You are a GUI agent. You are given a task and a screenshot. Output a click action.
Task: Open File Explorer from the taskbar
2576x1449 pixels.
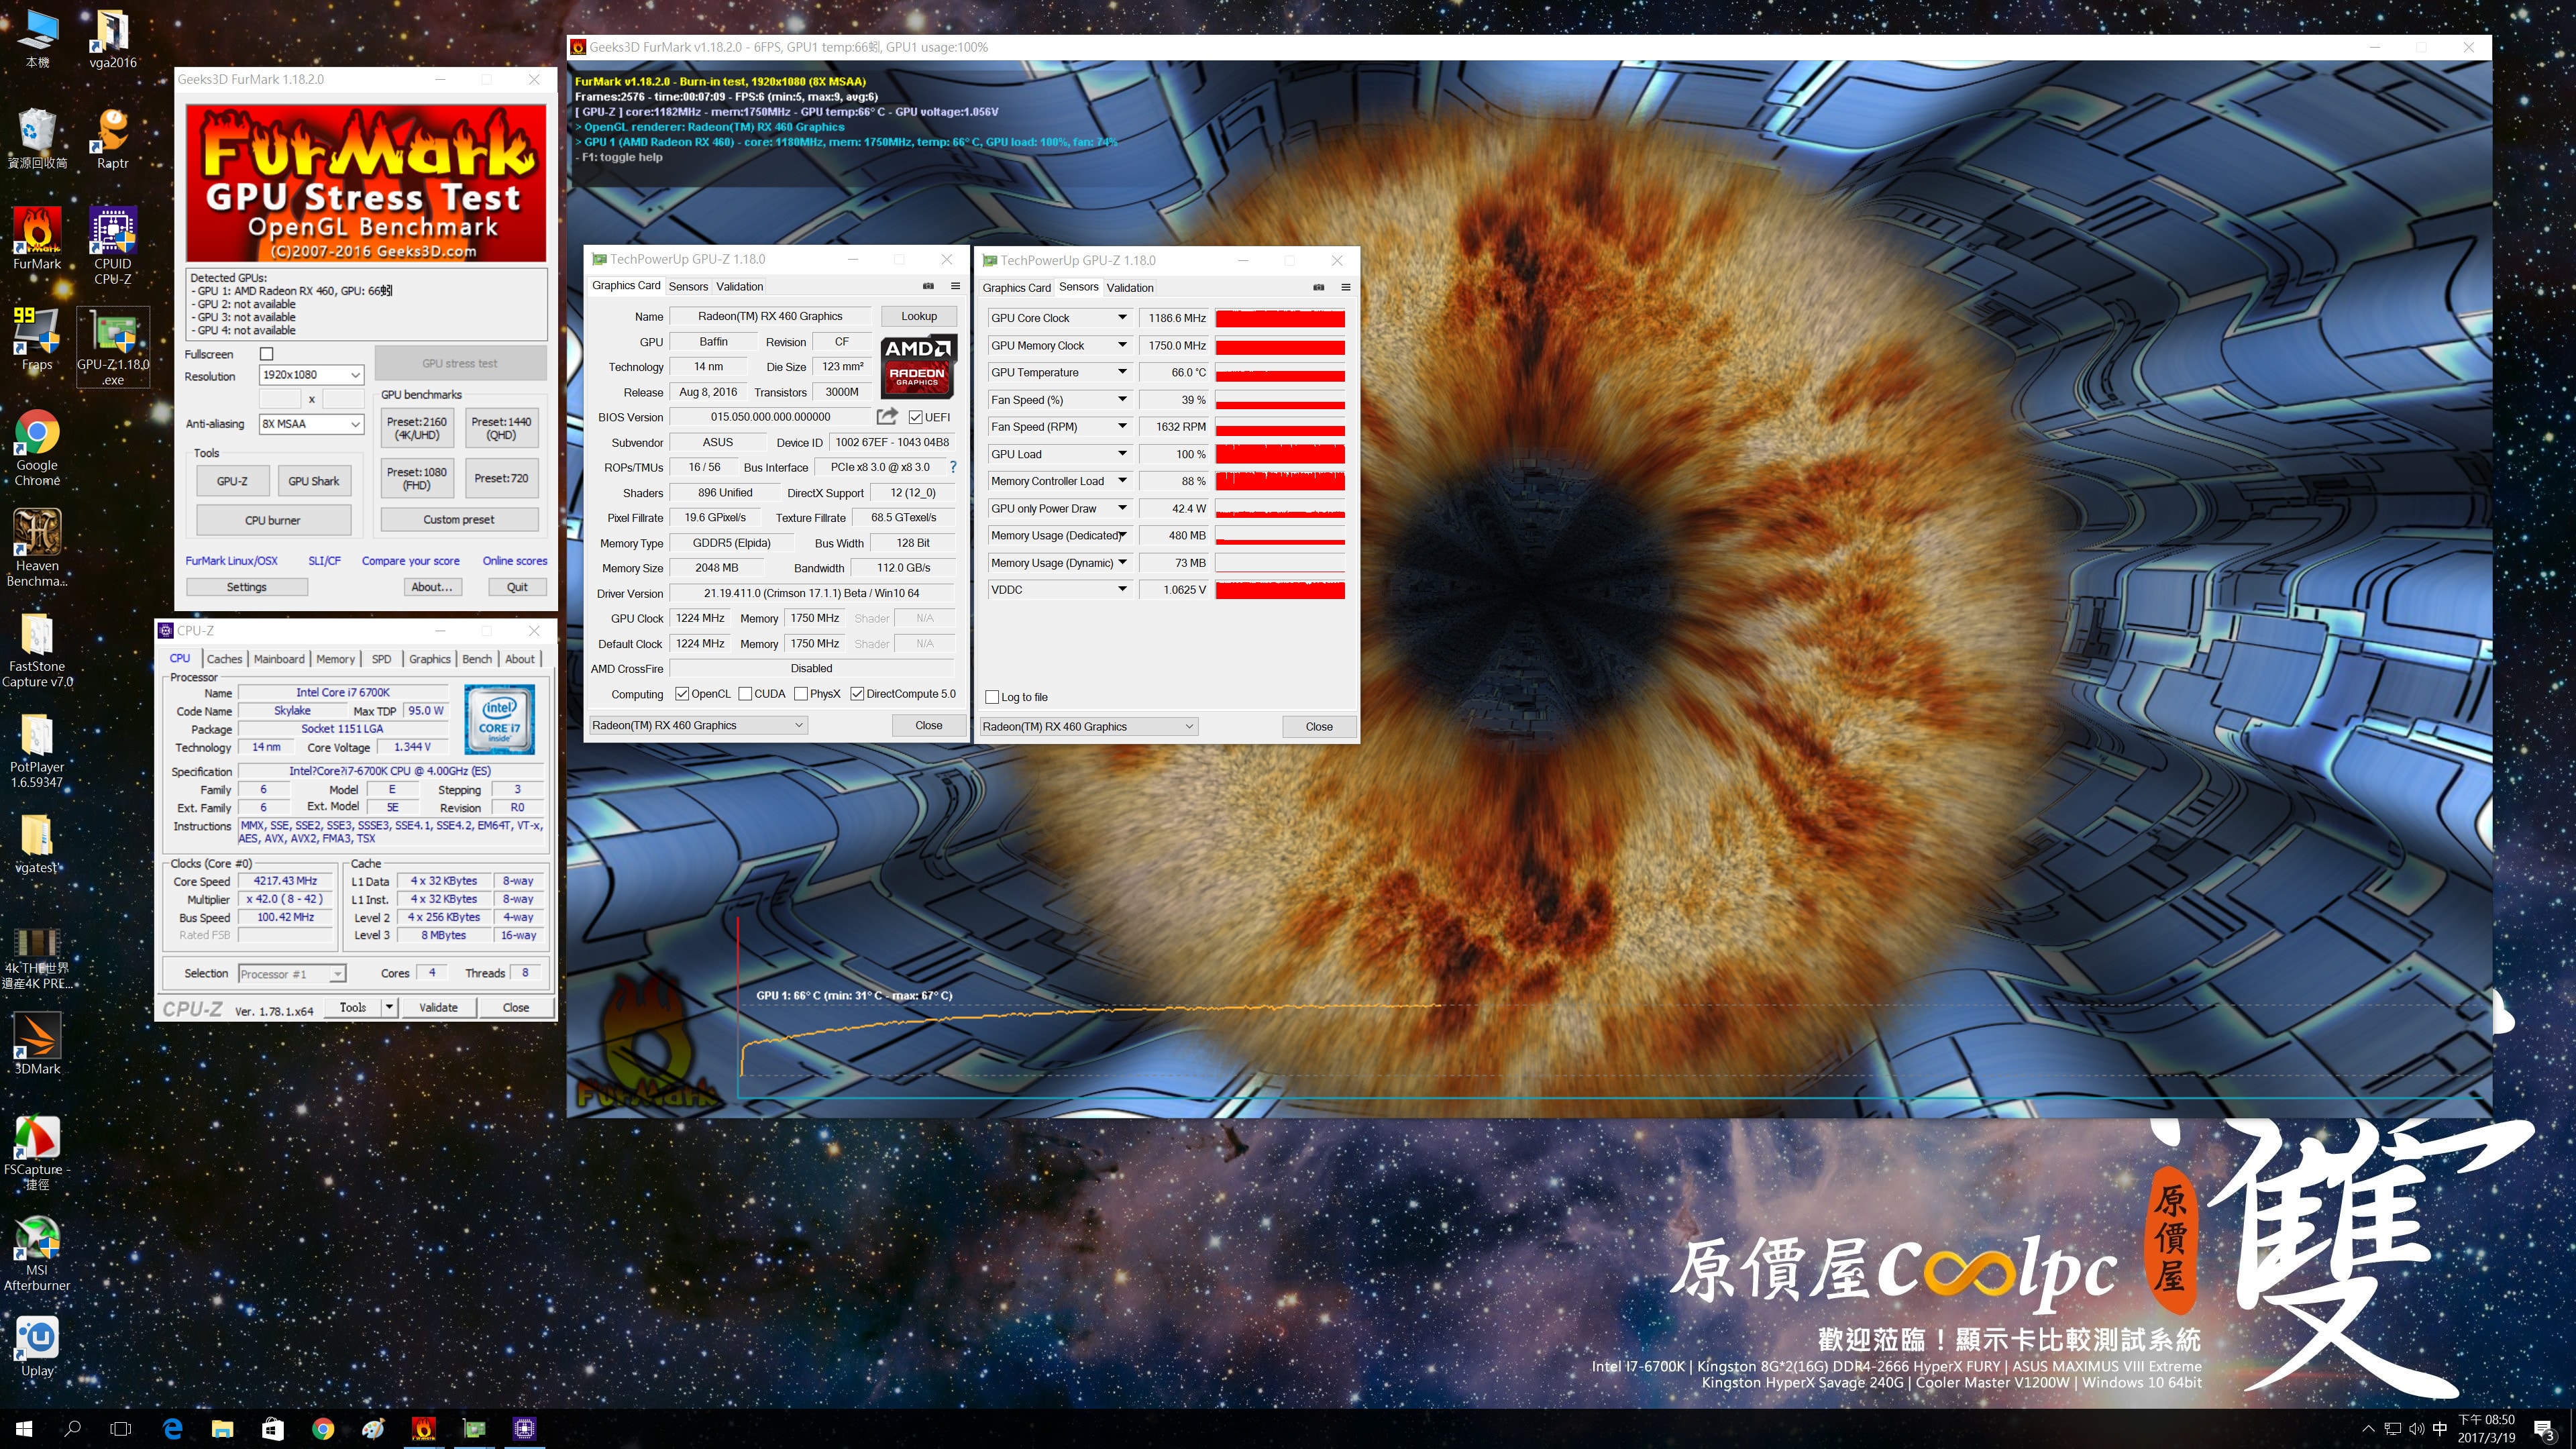(x=222, y=1428)
